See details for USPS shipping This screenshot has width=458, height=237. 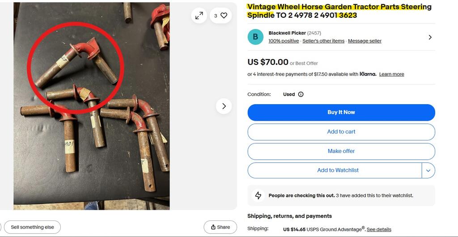(x=379, y=229)
